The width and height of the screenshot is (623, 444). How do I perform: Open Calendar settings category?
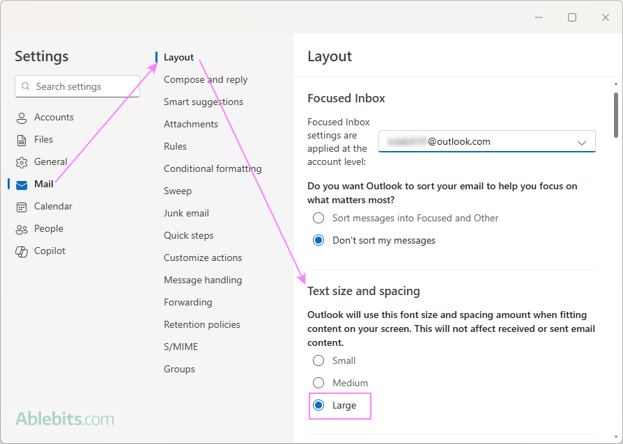[53, 206]
